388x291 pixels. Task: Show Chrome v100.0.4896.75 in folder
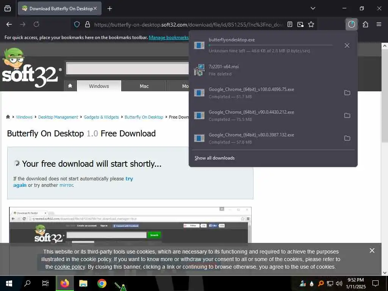coord(347,93)
